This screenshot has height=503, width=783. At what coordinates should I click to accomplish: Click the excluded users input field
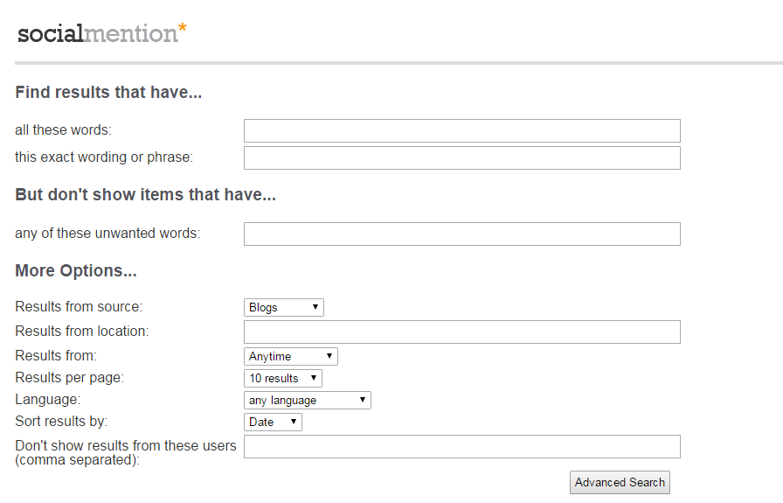462,446
